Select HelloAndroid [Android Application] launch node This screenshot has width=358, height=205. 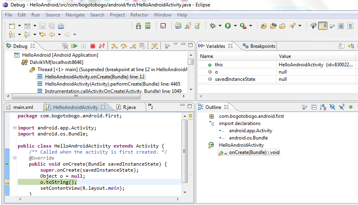click(56, 55)
